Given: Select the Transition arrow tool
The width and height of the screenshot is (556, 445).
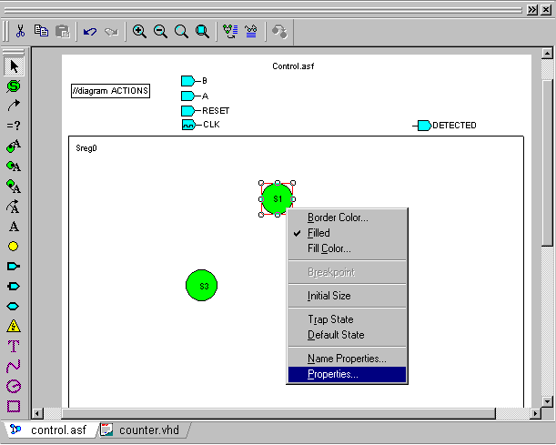Looking at the screenshot, I should (14, 106).
